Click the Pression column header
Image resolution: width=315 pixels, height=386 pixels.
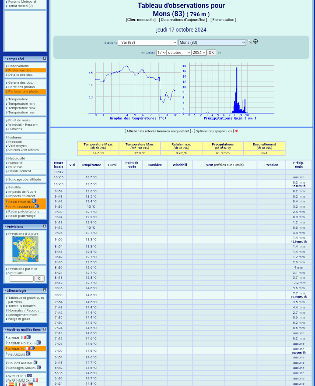point(271,165)
